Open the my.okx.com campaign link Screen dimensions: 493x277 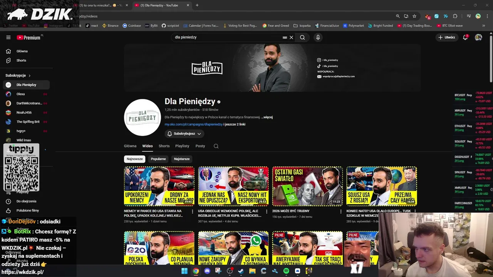(x=194, y=124)
